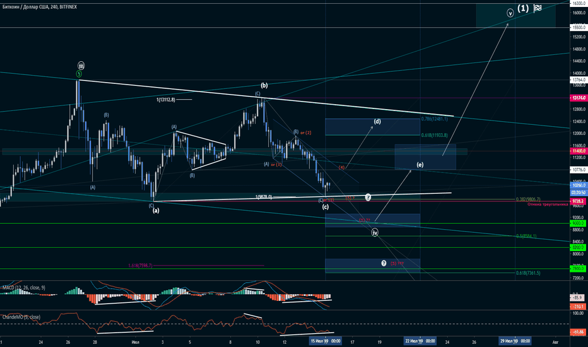Click the 0.618(11933.8) Fibonacci level label
The width and height of the screenshot is (588, 347).
434,136
